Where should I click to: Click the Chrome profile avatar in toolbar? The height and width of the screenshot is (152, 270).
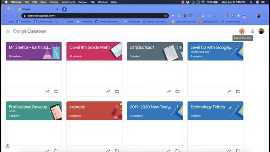point(259,16)
